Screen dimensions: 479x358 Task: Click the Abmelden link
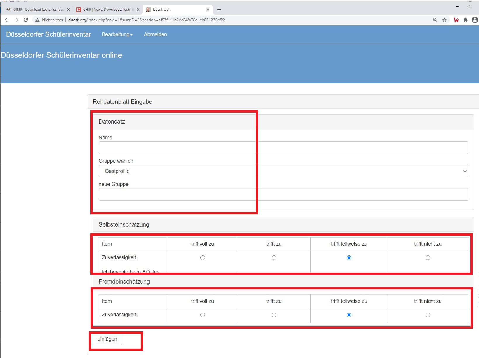point(155,34)
